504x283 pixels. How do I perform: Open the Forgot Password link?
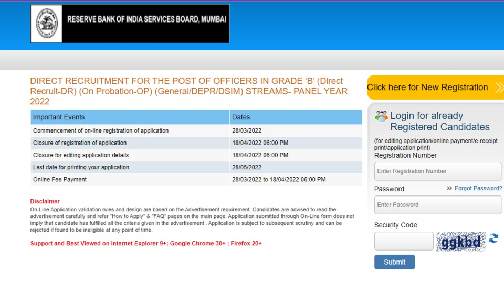[478, 188]
